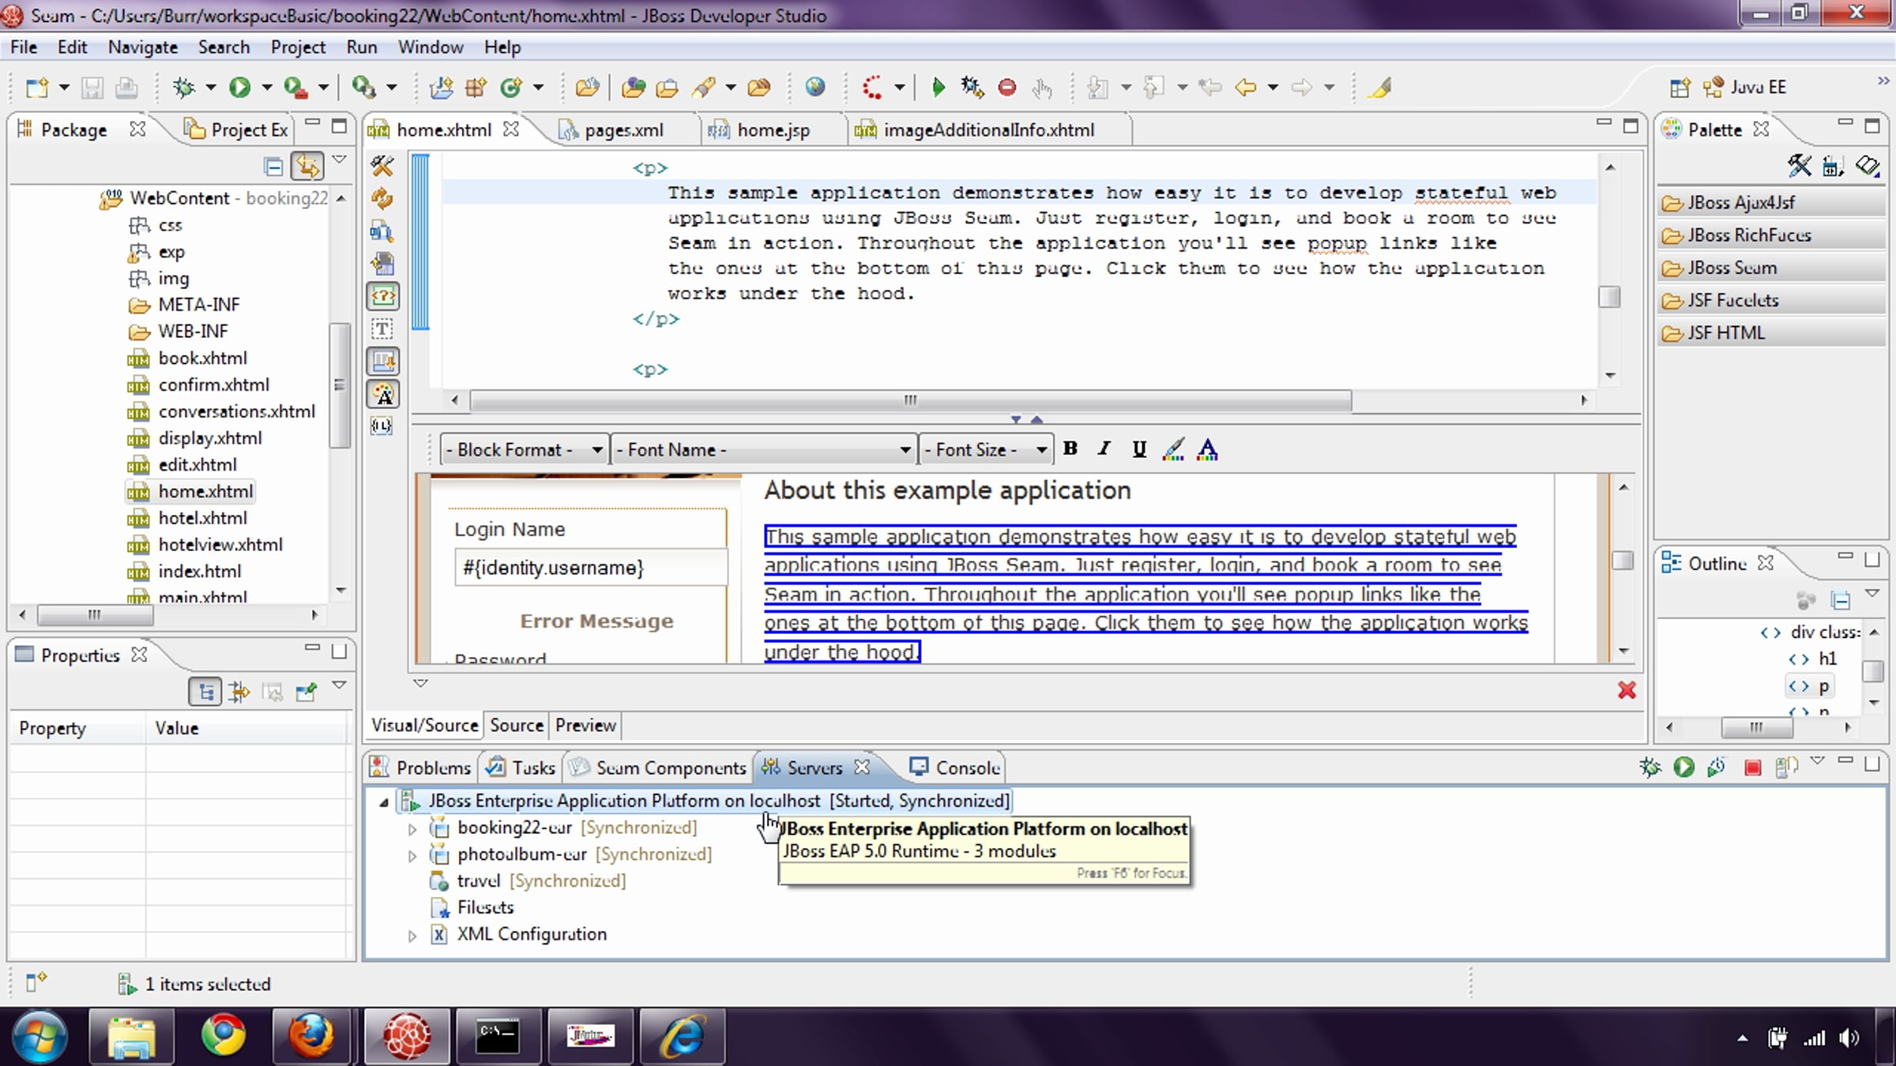Open the Project menu
The height and width of the screenshot is (1066, 1896).
click(298, 47)
